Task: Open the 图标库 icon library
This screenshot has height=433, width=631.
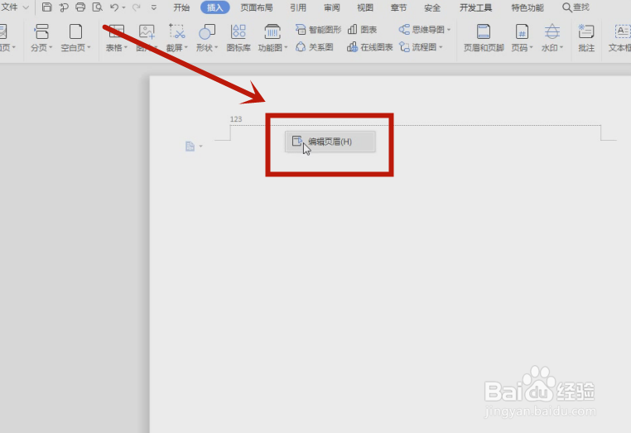Action: tap(238, 37)
